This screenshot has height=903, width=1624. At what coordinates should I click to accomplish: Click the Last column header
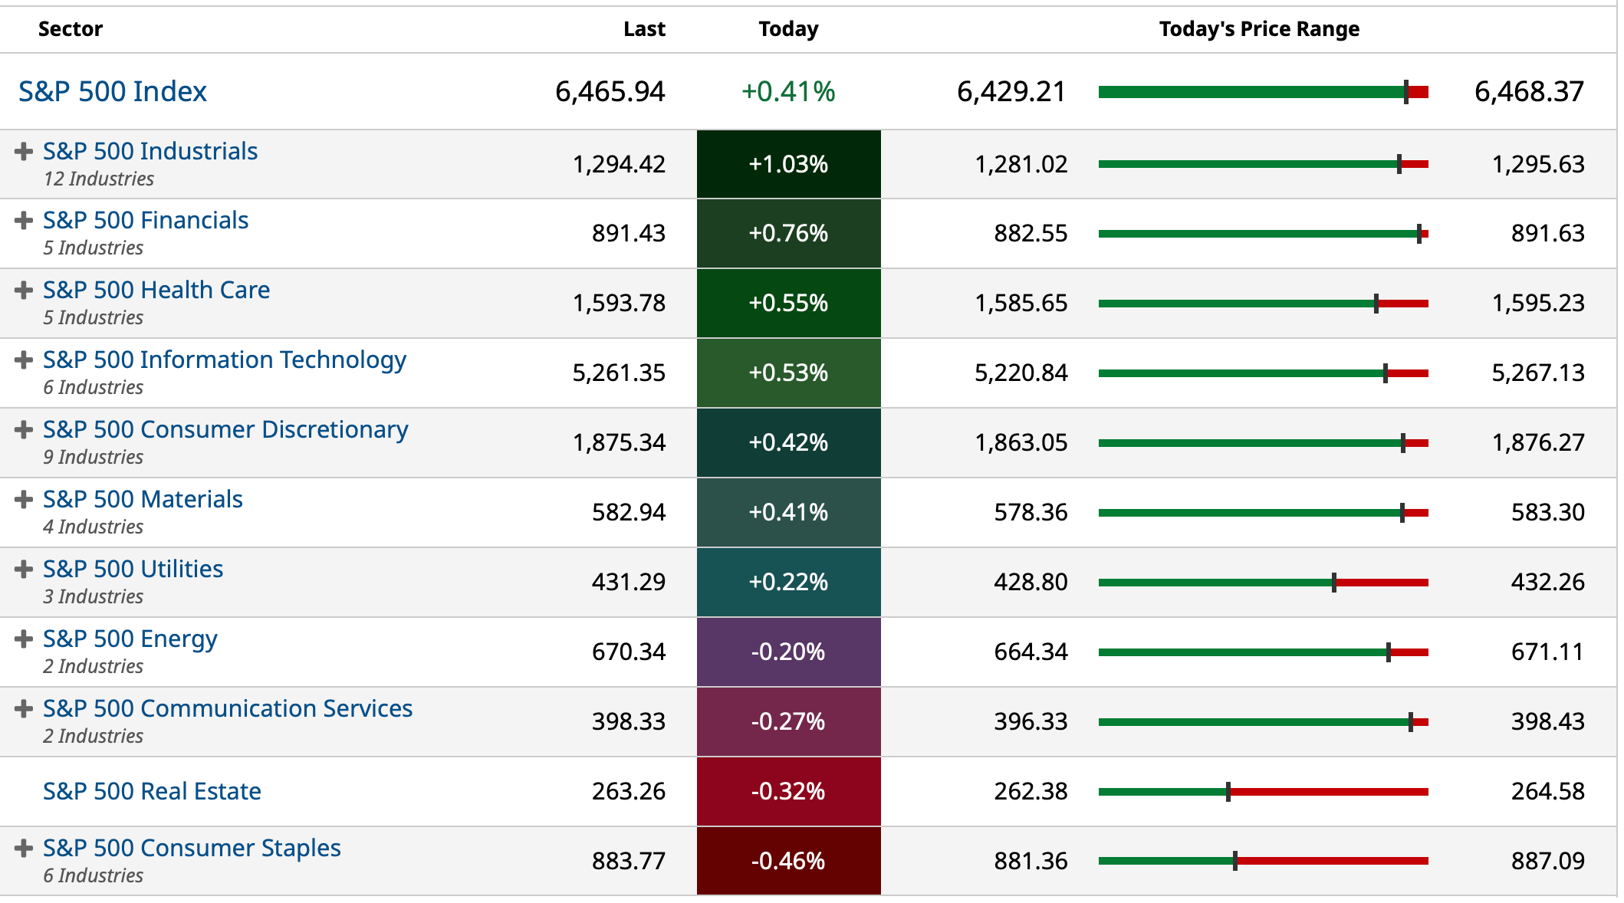click(x=644, y=29)
